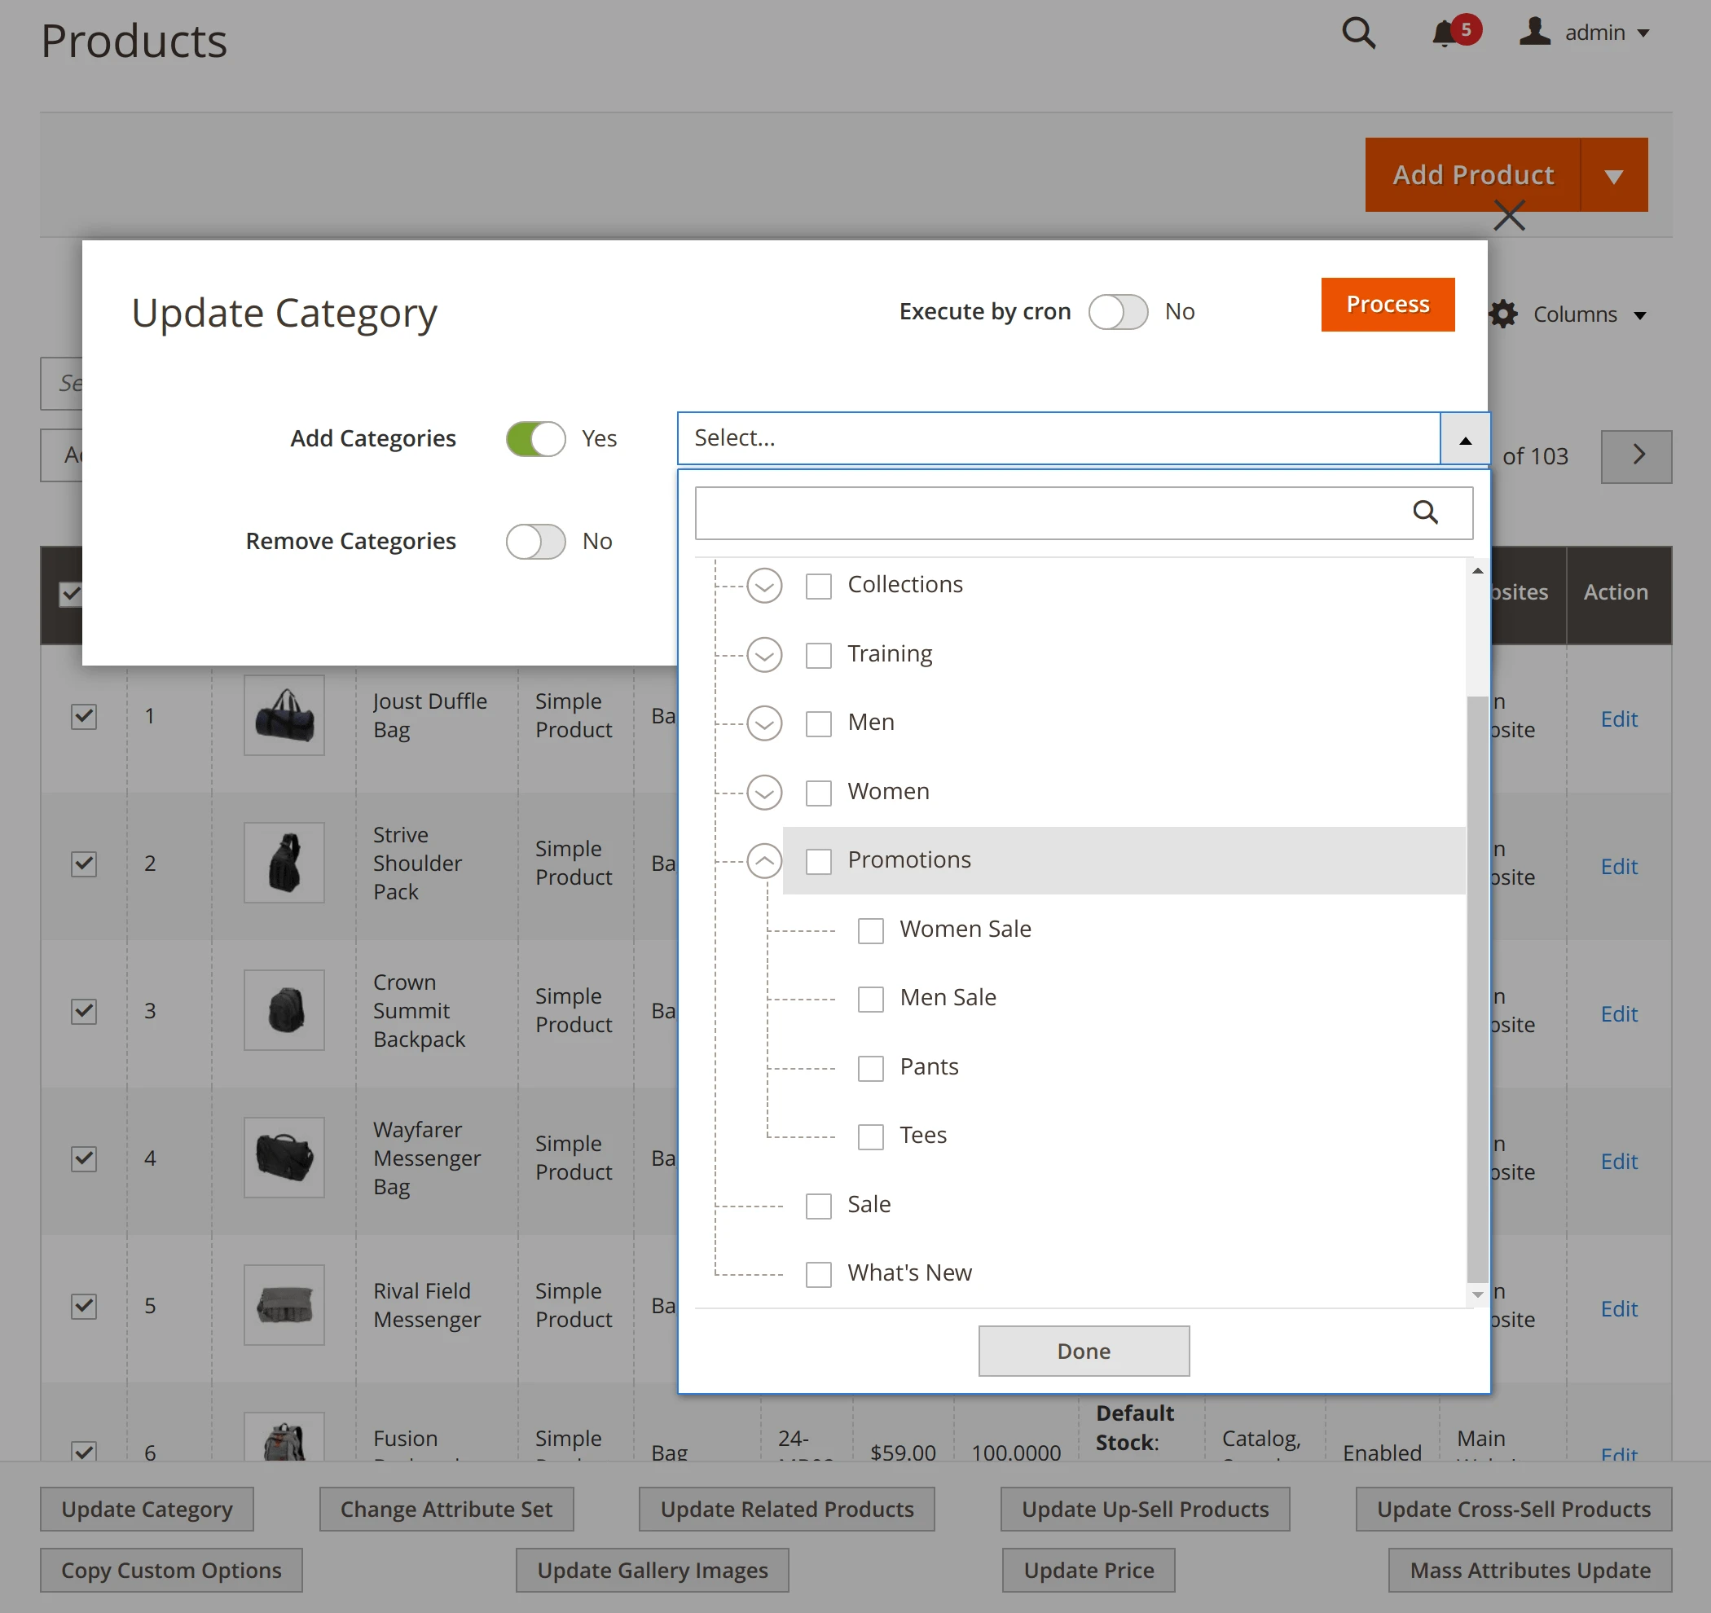
Task: Open the global search magnifier icon
Action: coord(1358,33)
